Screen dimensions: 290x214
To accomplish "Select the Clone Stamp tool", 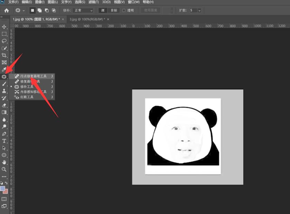I will click(x=4, y=91).
